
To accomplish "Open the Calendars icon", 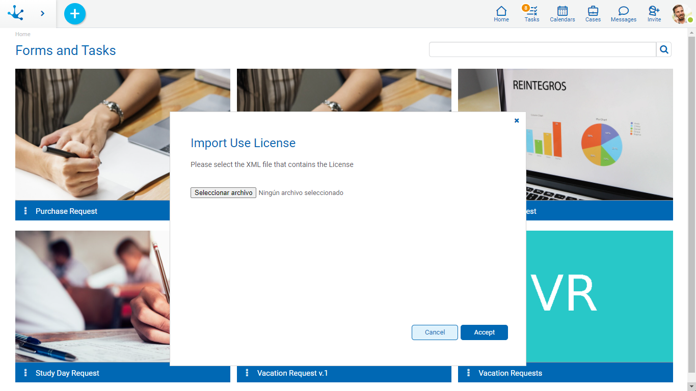I will point(562,14).
